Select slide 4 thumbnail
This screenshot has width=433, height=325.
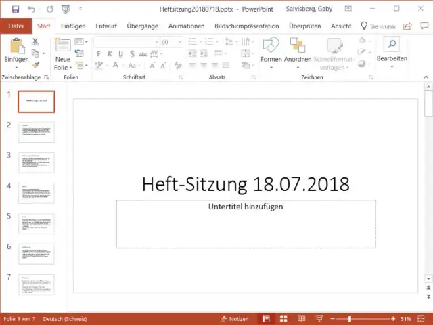pyautogui.click(x=37, y=193)
